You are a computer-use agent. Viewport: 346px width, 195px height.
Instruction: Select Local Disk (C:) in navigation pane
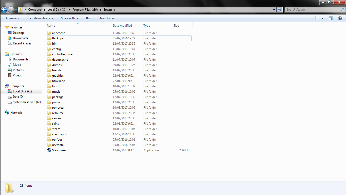[x=22, y=91]
